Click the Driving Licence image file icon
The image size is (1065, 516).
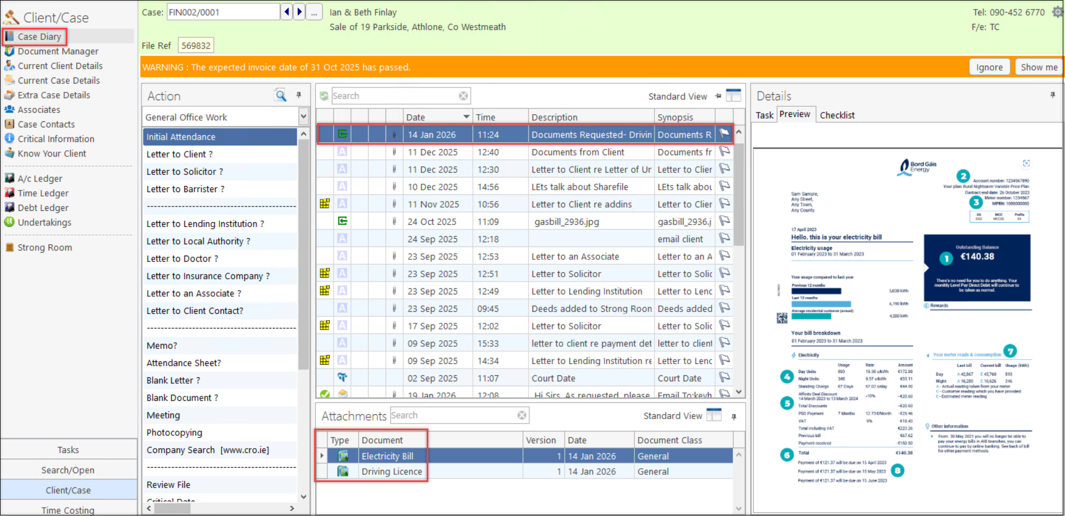coord(343,471)
